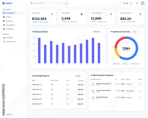Open notifications with the bell icon
This screenshot has height=118, width=148.
137,3
